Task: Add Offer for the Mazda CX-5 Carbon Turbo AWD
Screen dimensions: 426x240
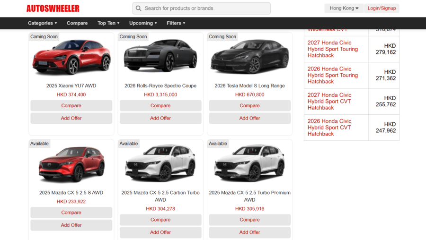Action: [160, 232]
